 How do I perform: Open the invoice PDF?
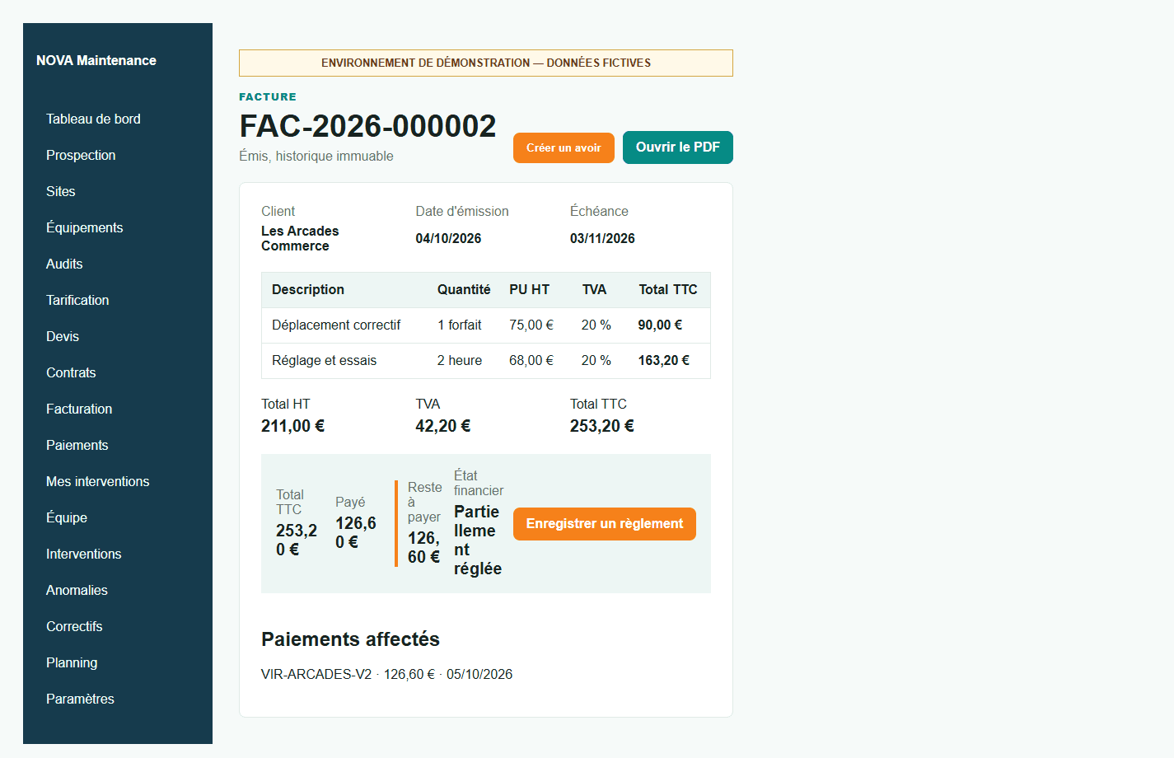(x=678, y=147)
